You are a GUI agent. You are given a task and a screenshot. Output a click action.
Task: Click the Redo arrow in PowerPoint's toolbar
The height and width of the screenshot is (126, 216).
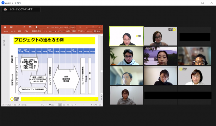[x=24, y=27]
